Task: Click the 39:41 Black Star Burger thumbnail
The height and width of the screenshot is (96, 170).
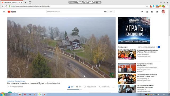Action: coord(127,79)
